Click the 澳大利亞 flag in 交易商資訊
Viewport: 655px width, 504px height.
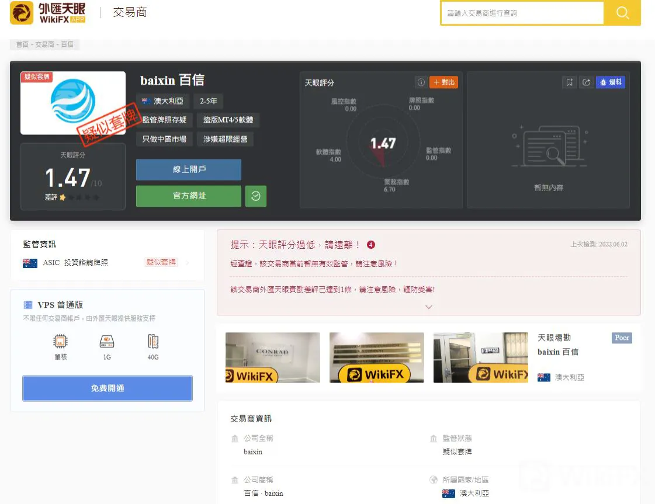click(449, 493)
